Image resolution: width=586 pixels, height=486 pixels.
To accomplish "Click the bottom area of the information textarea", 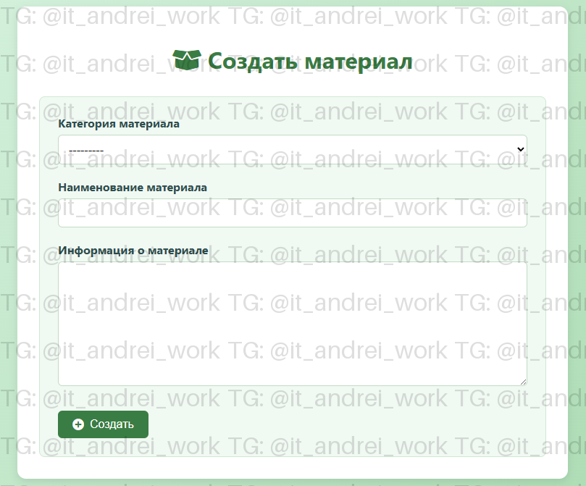I will tap(292, 375).
